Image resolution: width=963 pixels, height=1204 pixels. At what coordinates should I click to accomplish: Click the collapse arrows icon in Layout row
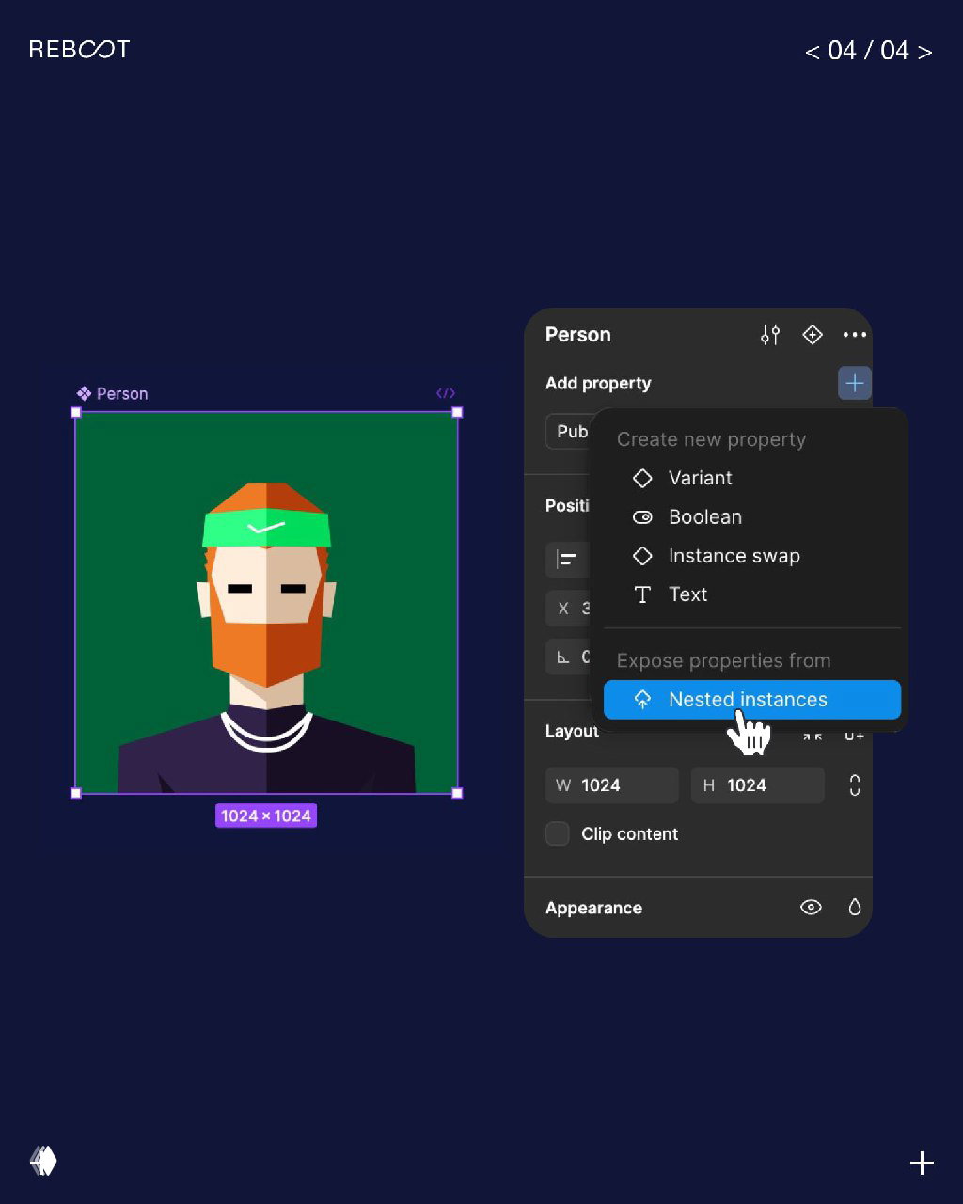coord(813,736)
